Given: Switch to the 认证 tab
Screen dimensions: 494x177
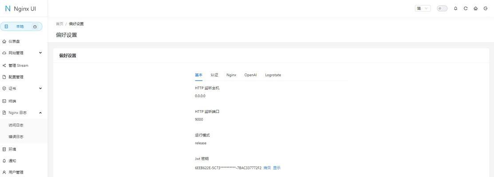Looking at the screenshot, I should pyautogui.click(x=214, y=75).
